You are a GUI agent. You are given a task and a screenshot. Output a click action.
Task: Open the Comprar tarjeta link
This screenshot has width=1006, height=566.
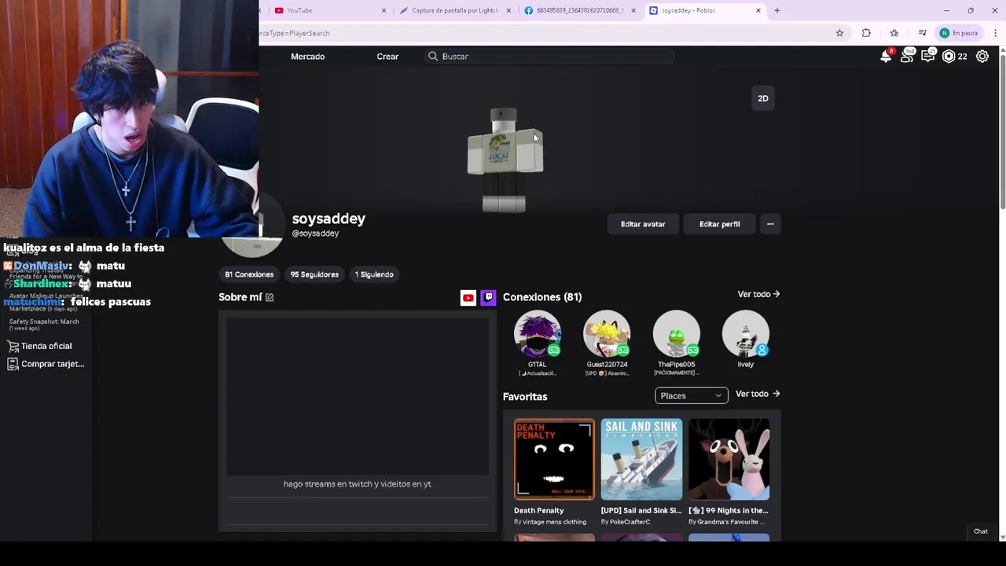(x=53, y=364)
